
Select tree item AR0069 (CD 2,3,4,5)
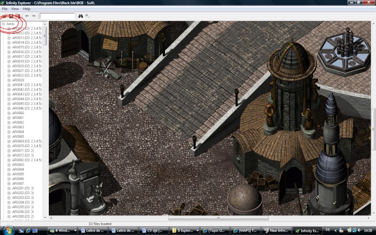tap(27, 141)
